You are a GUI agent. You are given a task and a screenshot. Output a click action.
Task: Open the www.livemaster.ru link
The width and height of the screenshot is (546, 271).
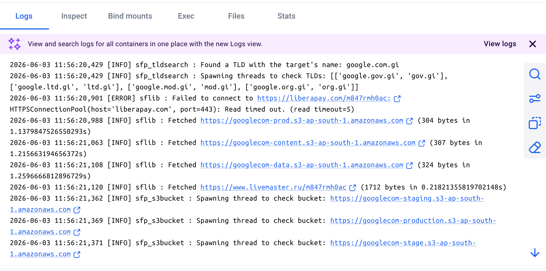[x=273, y=187]
